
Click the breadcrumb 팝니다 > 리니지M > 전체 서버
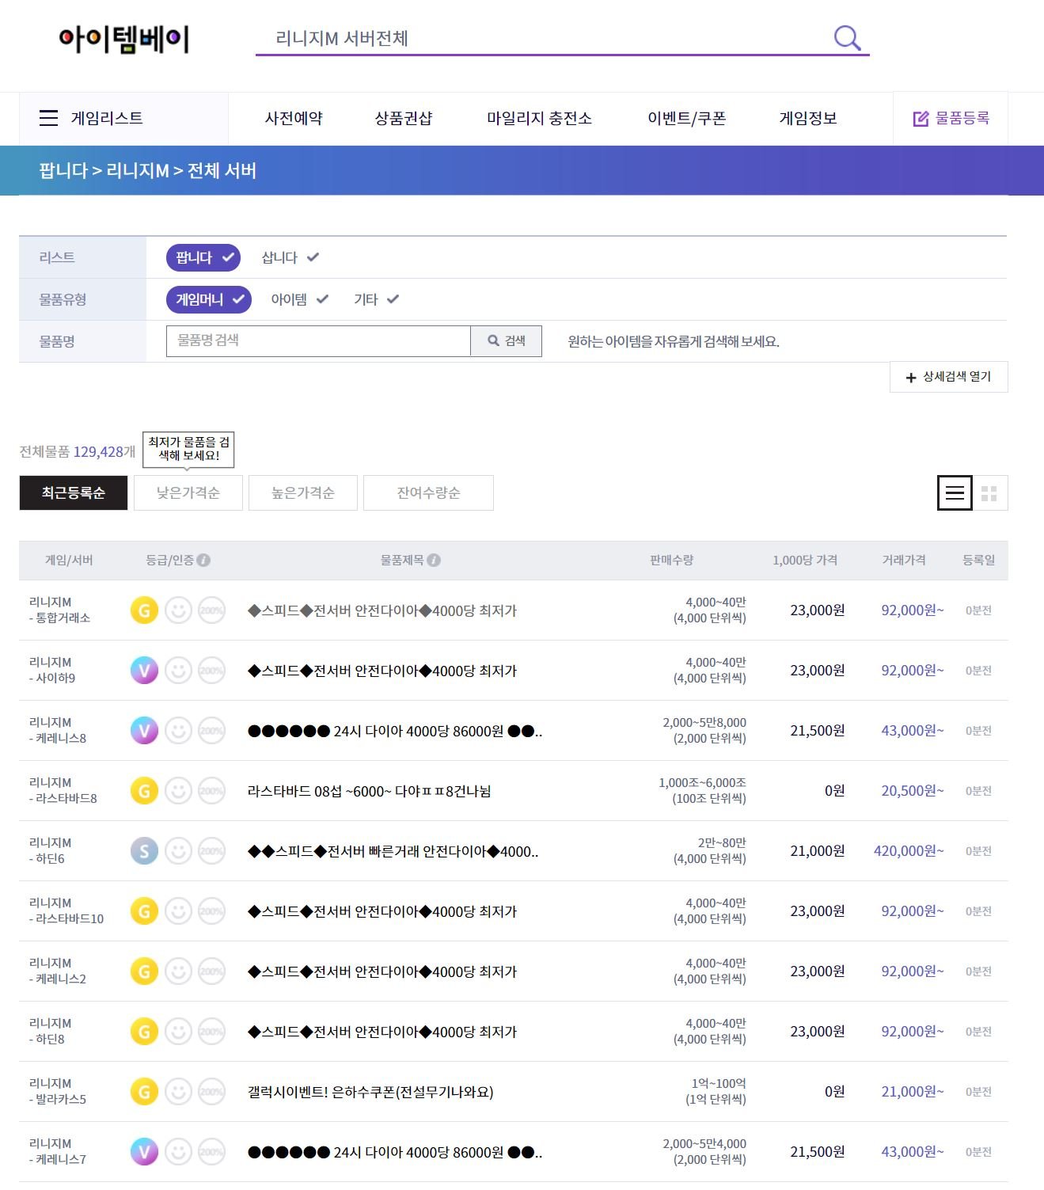click(x=148, y=171)
